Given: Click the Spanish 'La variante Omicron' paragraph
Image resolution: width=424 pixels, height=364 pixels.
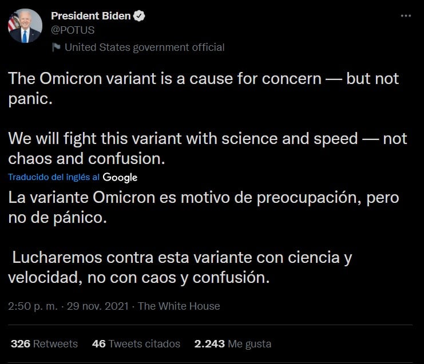Looking at the screenshot, I should pyautogui.click(x=203, y=207).
